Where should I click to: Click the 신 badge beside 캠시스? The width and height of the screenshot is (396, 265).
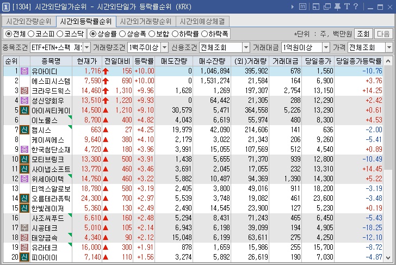point(24,130)
